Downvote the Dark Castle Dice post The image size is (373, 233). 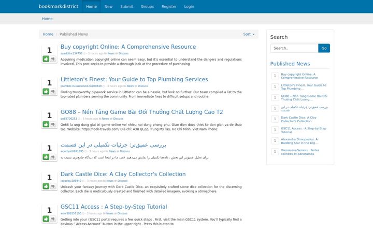click(53, 186)
